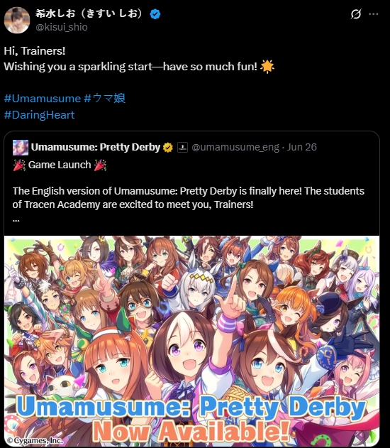
Task: Open the #DaringHeart hashtag
Action: 40,115
